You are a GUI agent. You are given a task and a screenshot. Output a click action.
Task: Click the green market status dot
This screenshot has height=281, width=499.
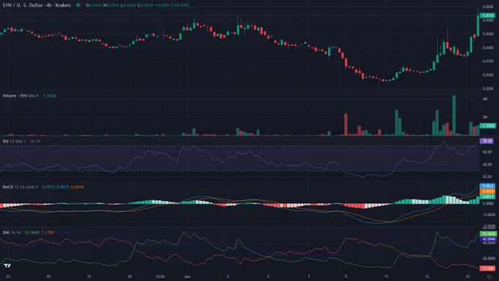point(78,5)
